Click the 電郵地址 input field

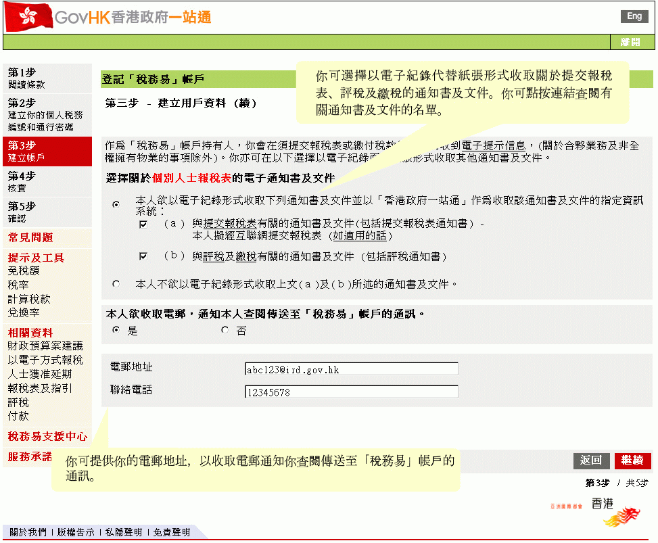(351, 369)
